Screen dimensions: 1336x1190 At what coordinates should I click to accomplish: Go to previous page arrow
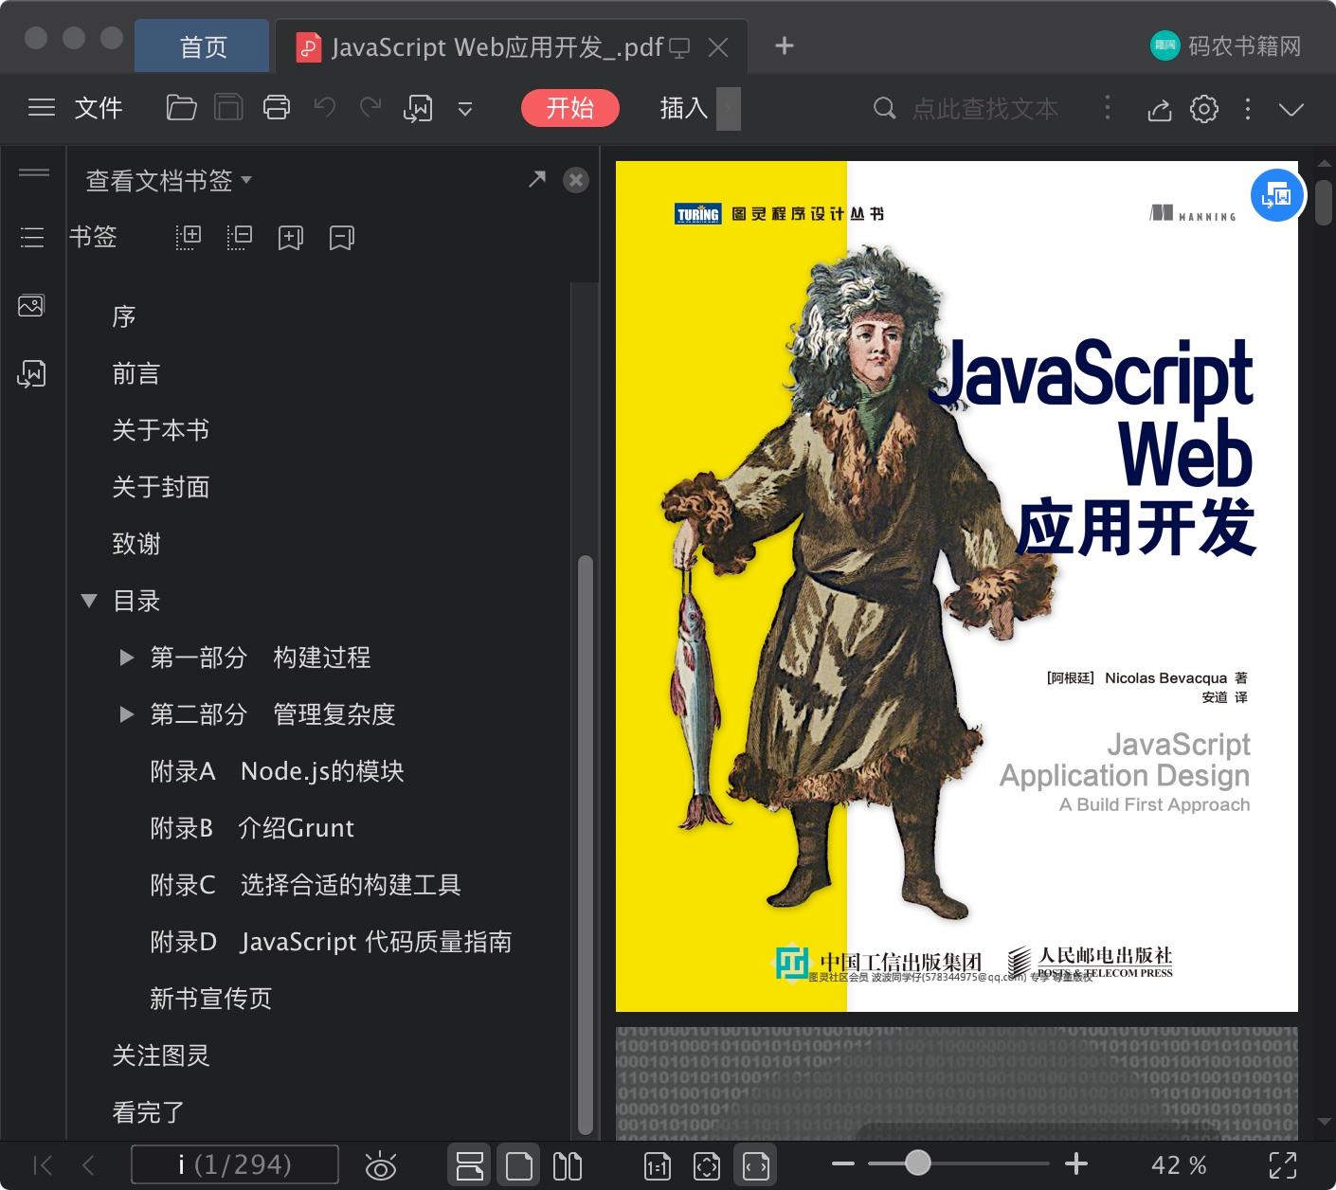tap(88, 1165)
